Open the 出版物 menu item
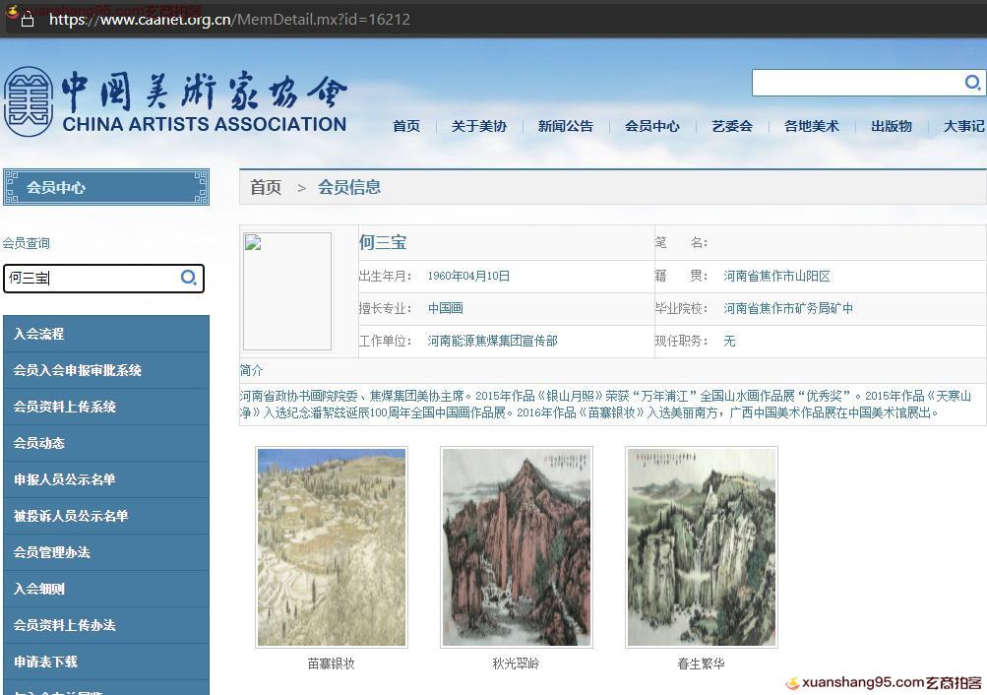 click(892, 126)
